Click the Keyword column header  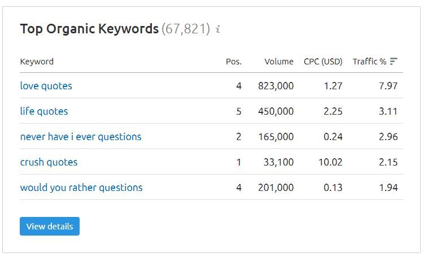pyautogui.click(x=37, y=62)
